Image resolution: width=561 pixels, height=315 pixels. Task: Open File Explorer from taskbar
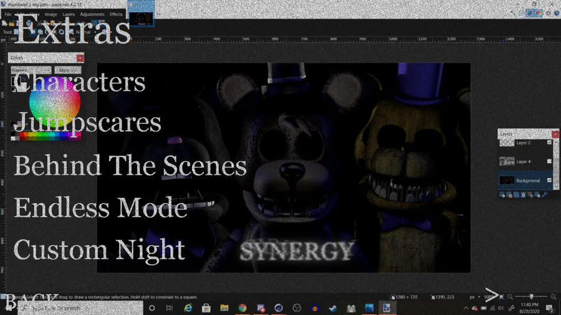[x=224, y=308]
